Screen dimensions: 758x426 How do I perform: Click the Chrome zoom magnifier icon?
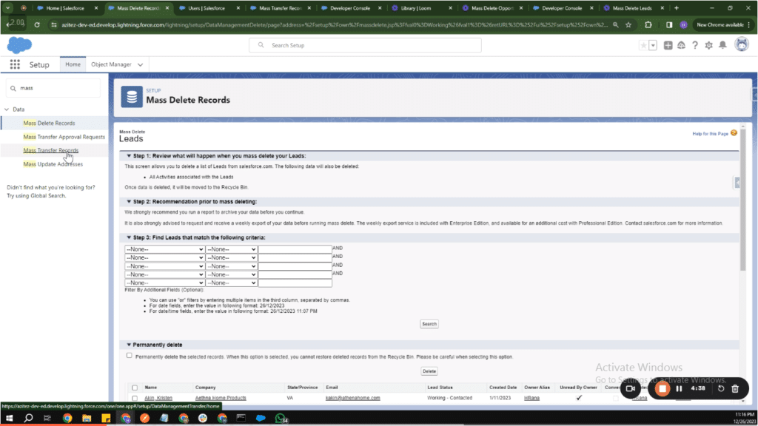pyautogui.click(x=615, y=24)
